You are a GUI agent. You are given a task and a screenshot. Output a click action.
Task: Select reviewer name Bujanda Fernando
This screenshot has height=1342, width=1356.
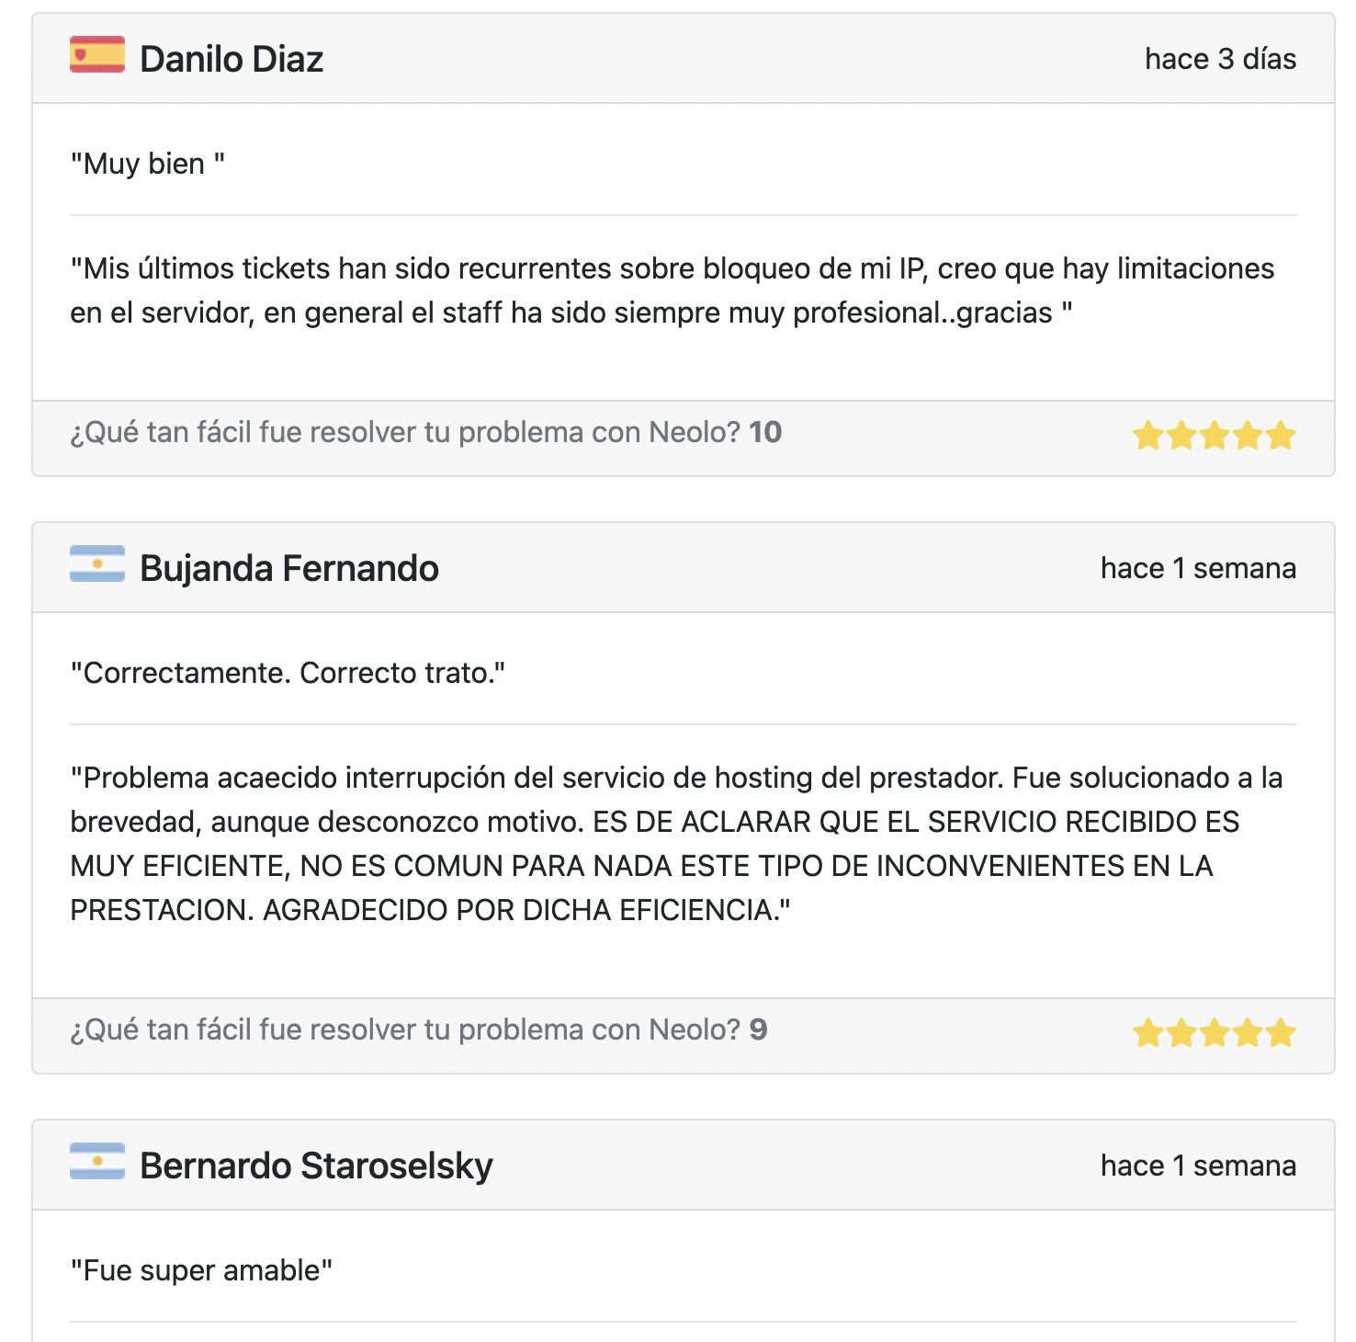click(289, 568)
